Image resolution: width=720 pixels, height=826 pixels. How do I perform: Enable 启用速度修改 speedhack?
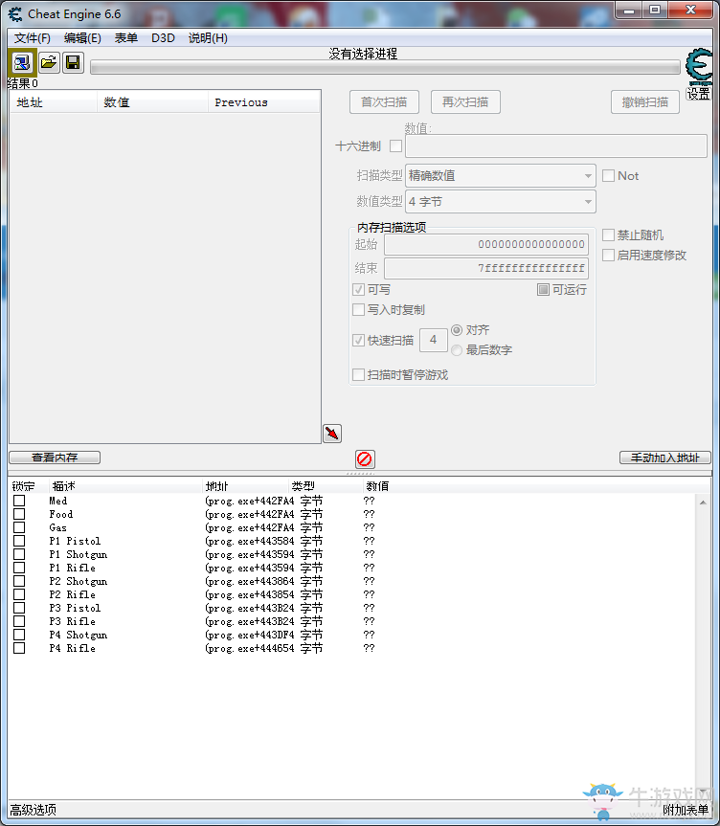point(608,255)
